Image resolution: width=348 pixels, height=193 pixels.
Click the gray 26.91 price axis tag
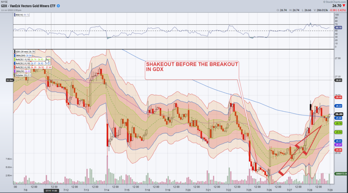[x=338, y=80]
